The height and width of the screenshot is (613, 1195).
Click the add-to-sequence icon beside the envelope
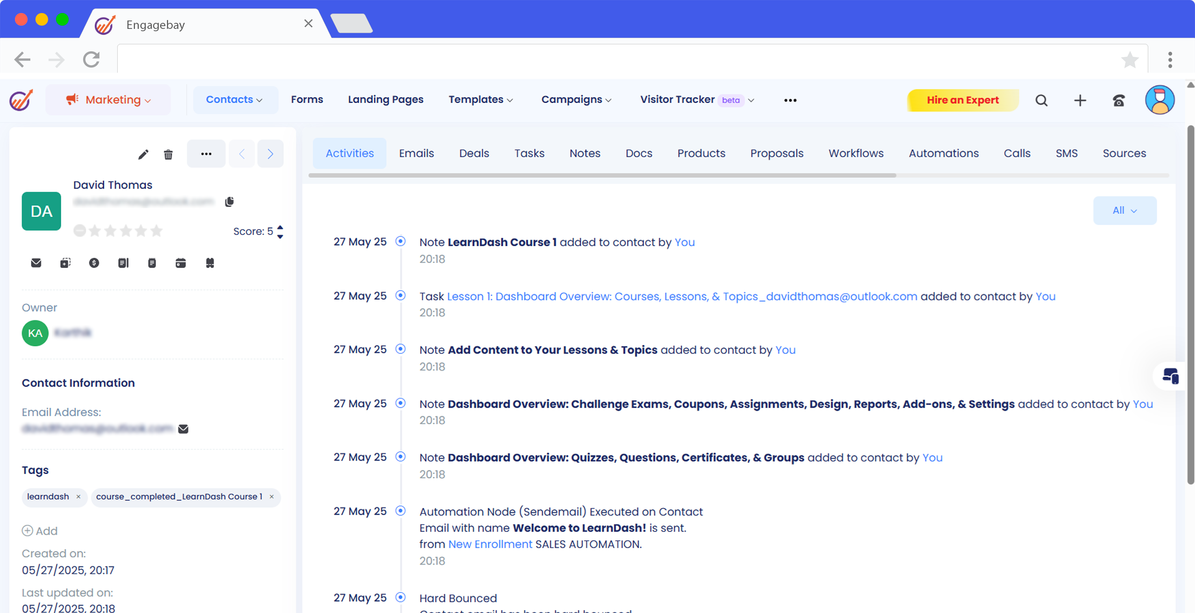pyautogui.click(x=65, y=263)
